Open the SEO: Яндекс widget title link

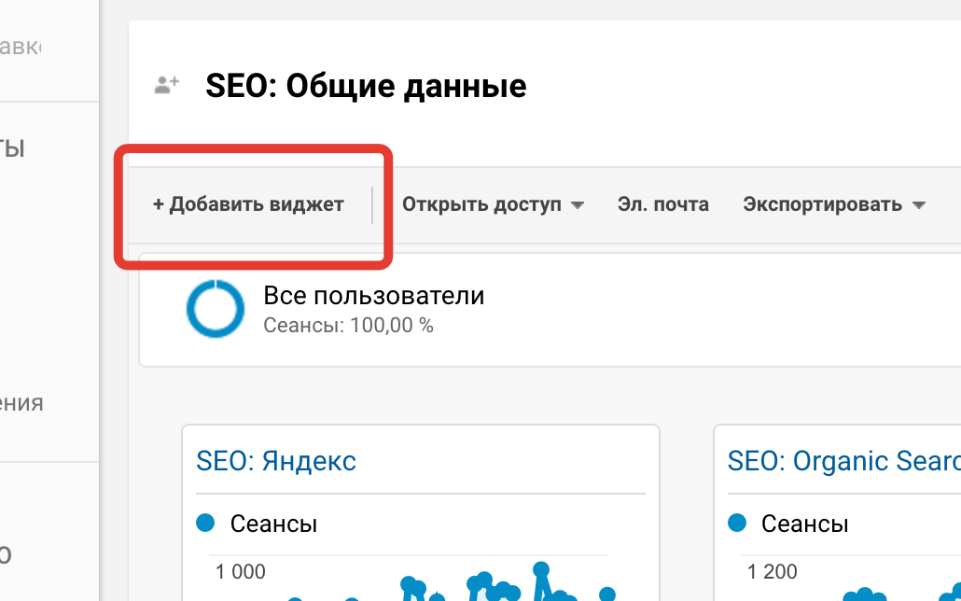pyautogui.click(x=276, y=460)
